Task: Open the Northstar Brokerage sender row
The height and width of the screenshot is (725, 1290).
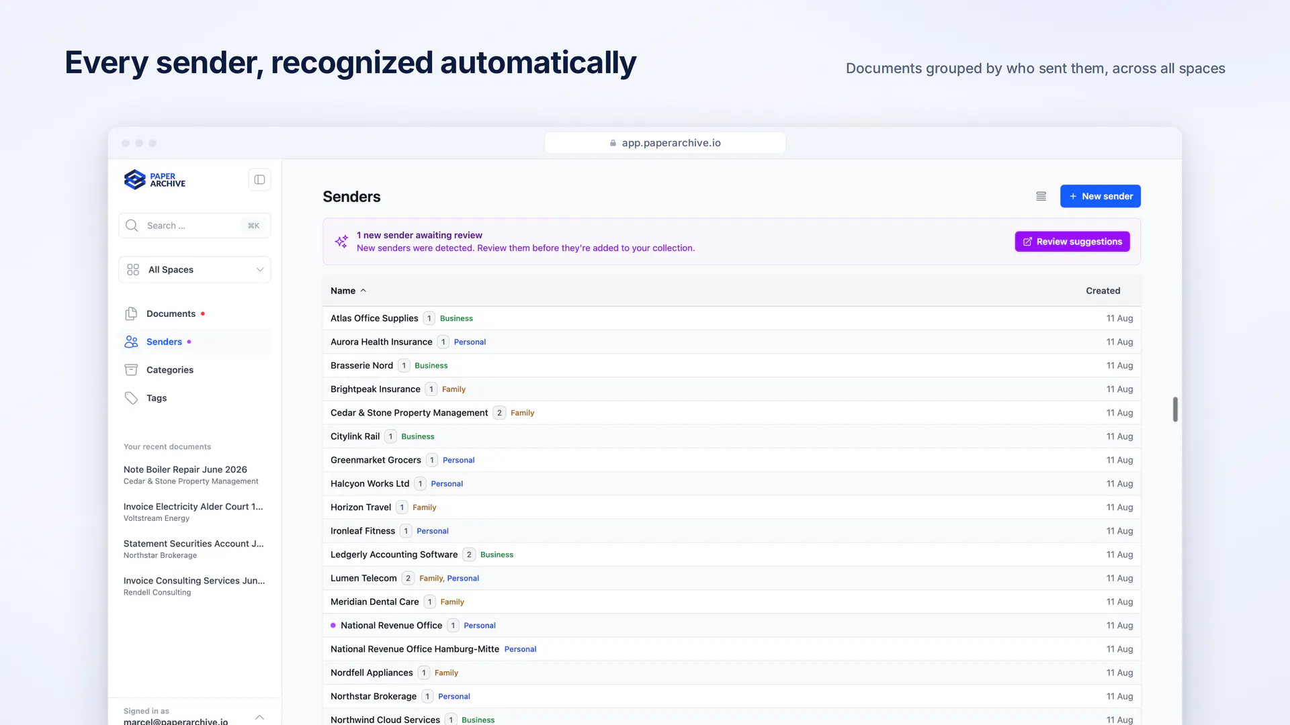Action: [732, 696]
